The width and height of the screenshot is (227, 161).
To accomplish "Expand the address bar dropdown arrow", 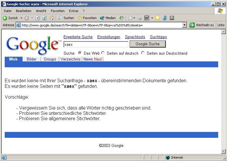I will click(x=184, y=25).
